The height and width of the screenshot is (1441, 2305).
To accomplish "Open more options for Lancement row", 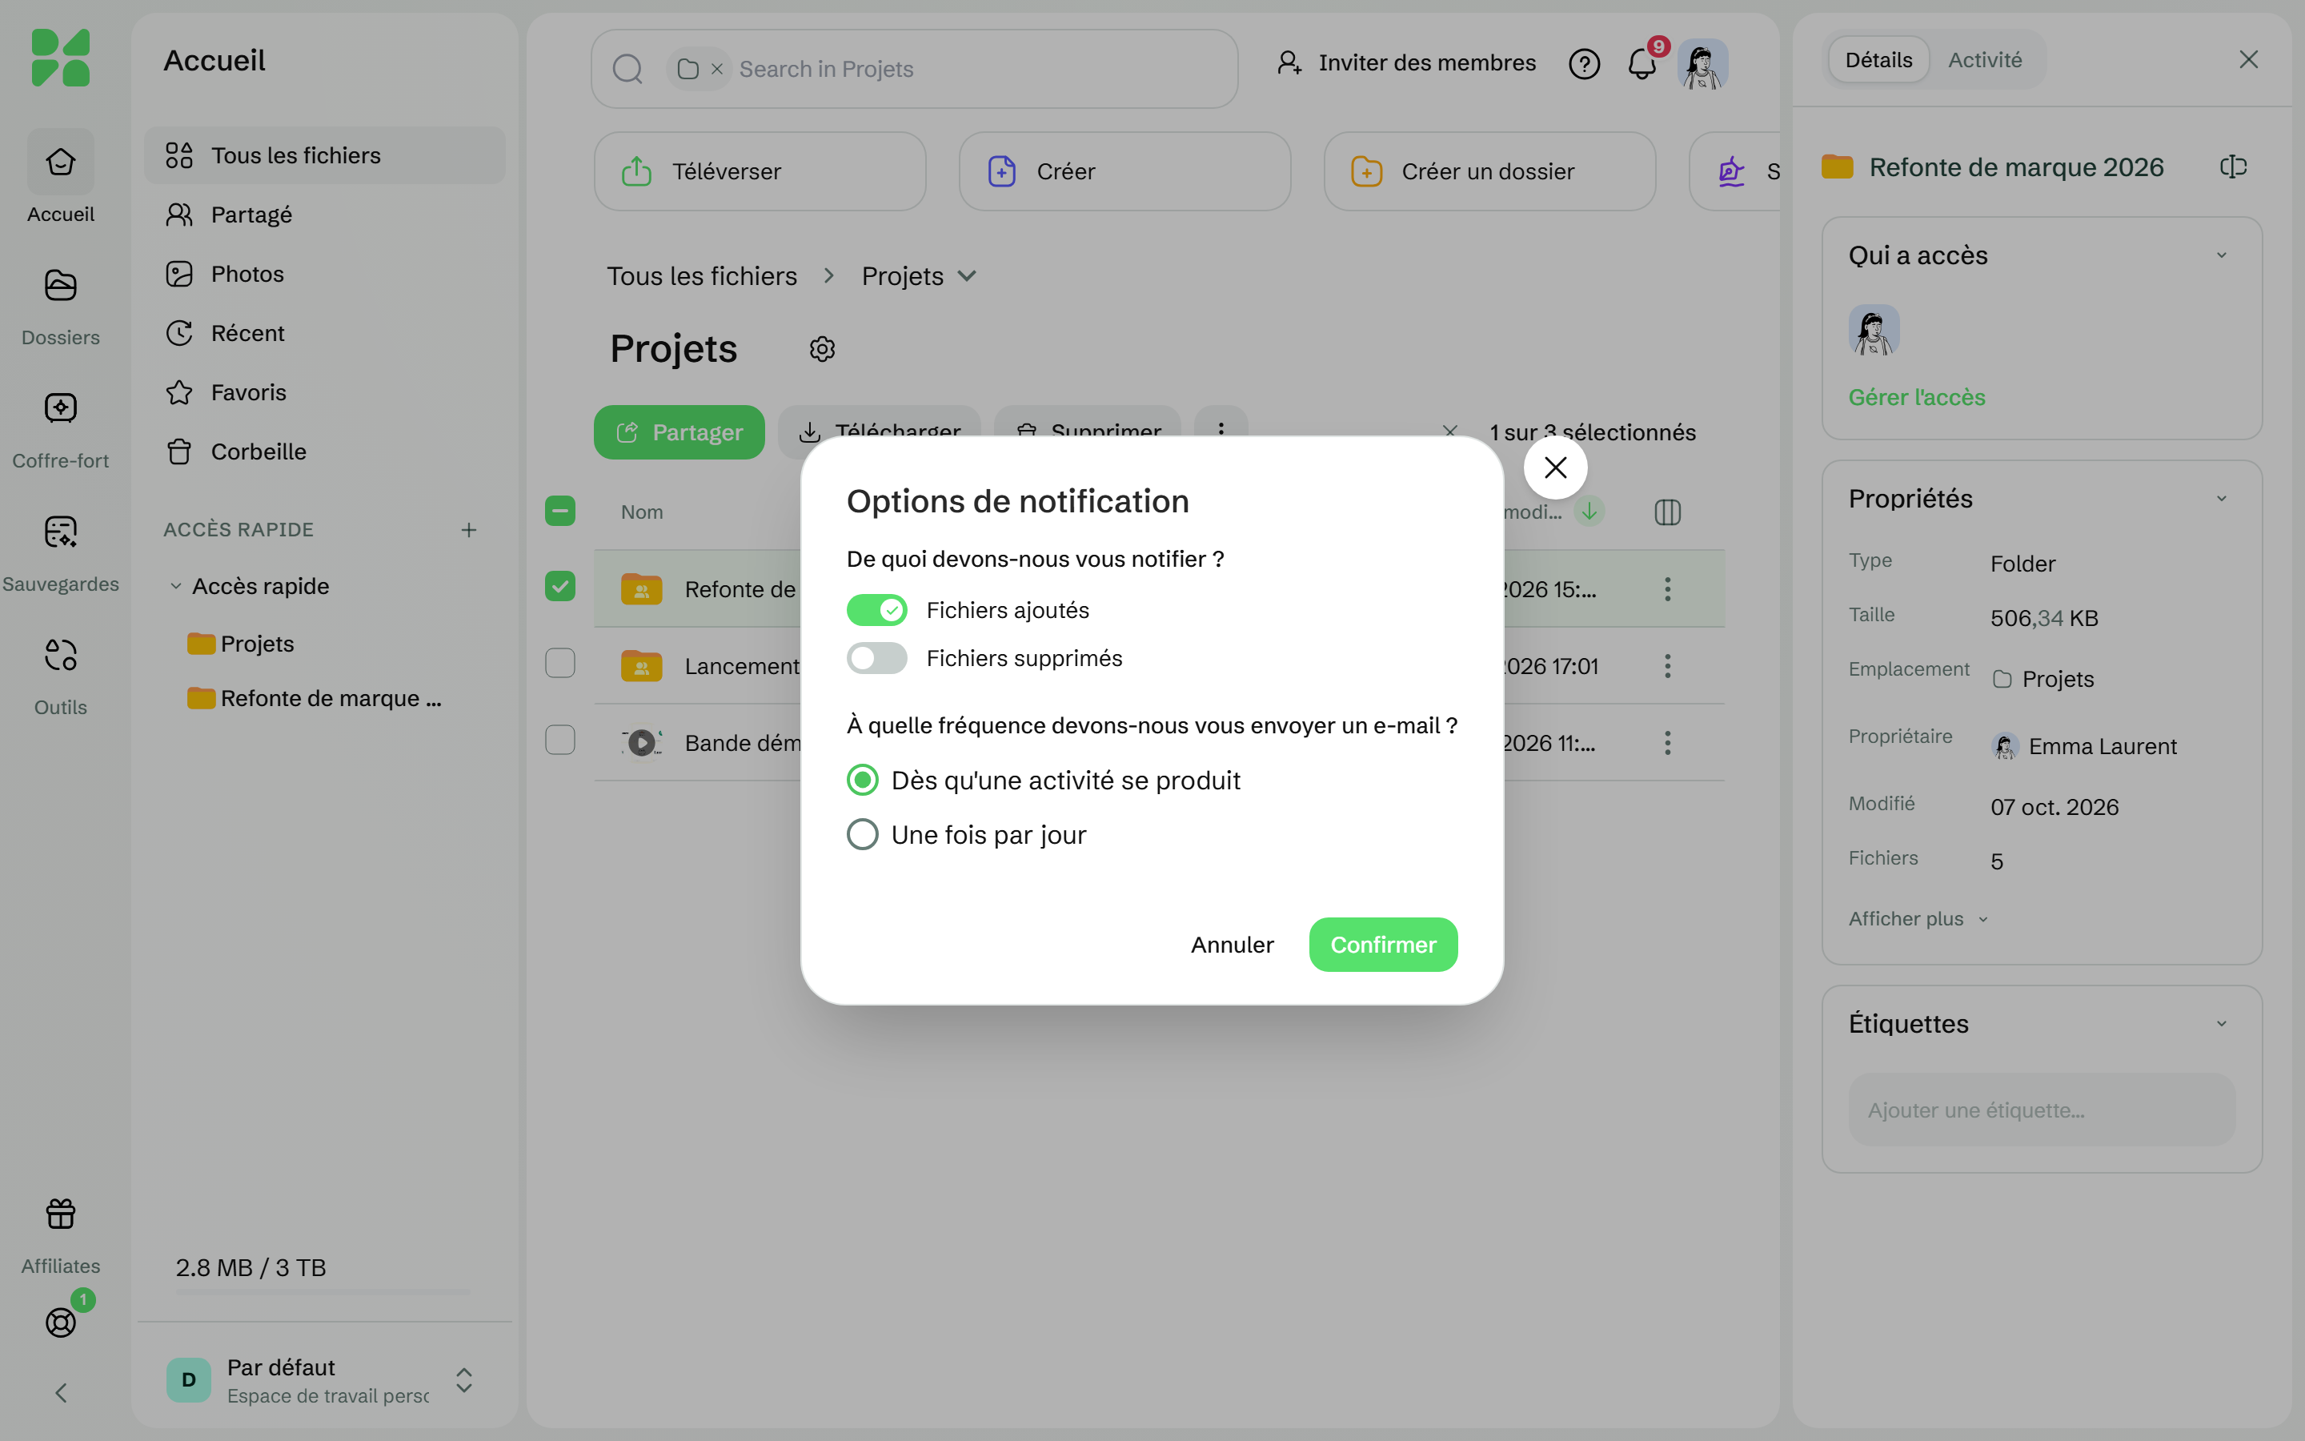I will coord(1667,665).
